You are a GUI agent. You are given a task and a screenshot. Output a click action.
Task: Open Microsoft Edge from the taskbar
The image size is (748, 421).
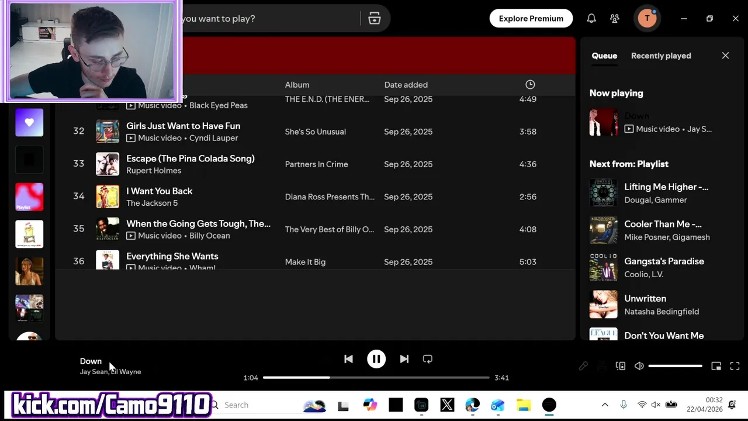pyautogui.click(x=472, y=405)
